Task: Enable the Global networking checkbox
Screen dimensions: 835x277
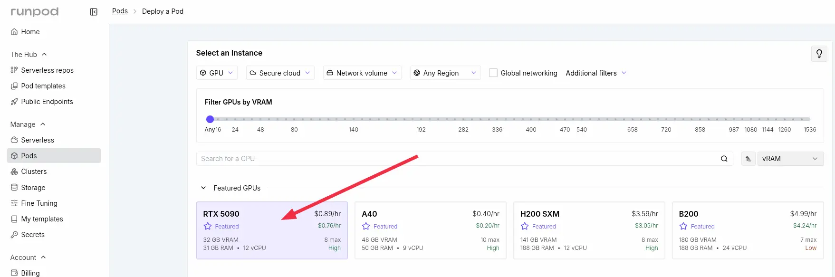Action: pos(493,73)
